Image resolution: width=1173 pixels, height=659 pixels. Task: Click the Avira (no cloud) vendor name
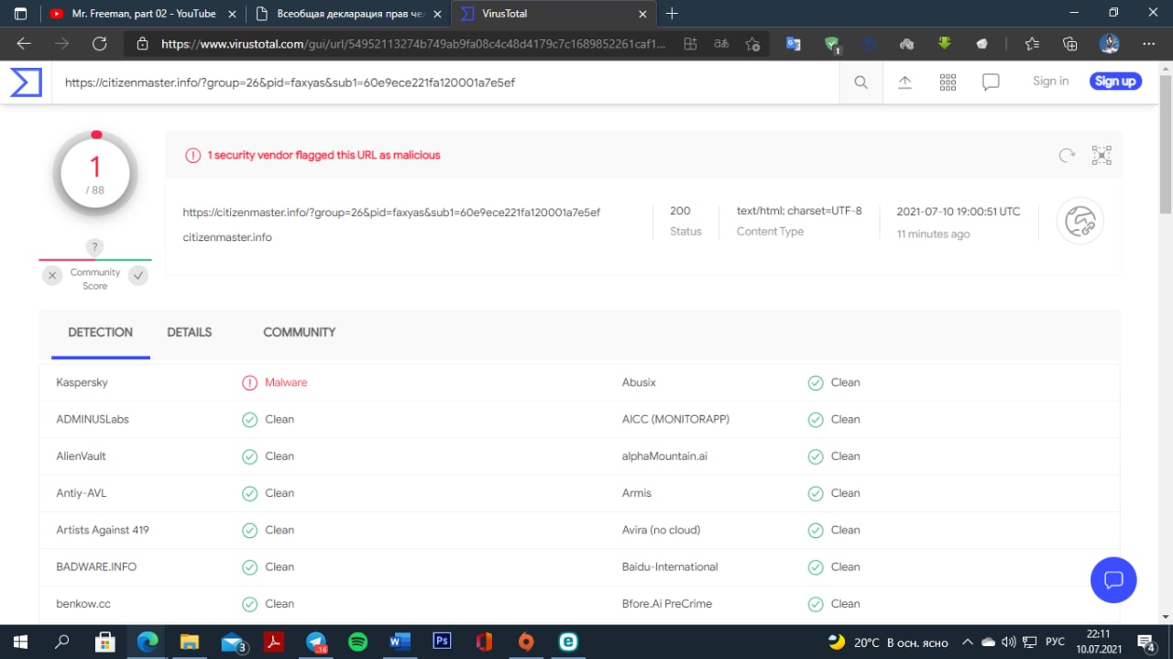tap(661, 530)
